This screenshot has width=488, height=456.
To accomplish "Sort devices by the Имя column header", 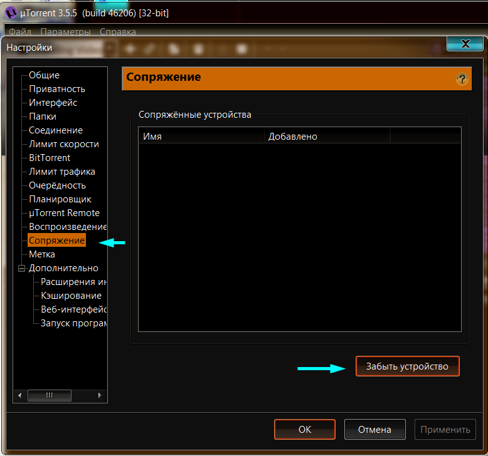I will tap(201, 136).
